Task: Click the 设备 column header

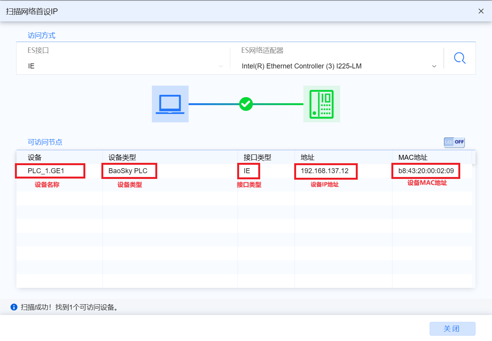Action: 35,158
